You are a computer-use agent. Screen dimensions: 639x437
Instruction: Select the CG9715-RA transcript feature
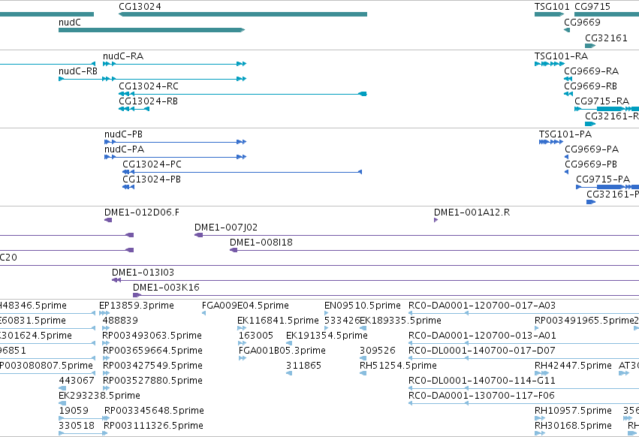(x=607, y=109)
